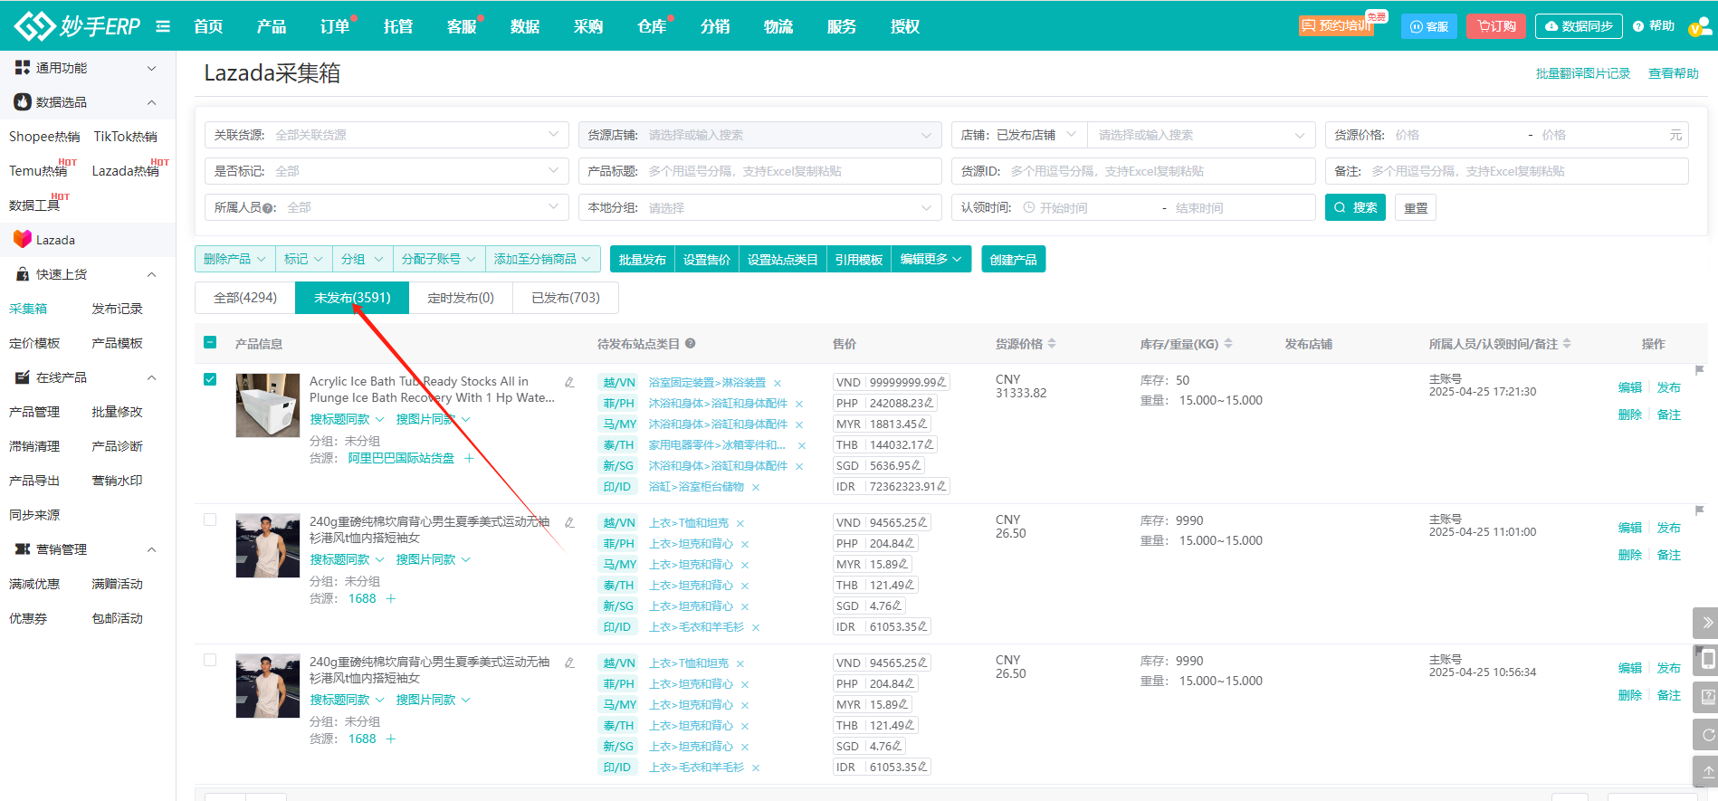Click the 数据选品 flame icon in the sidebar

23,102
